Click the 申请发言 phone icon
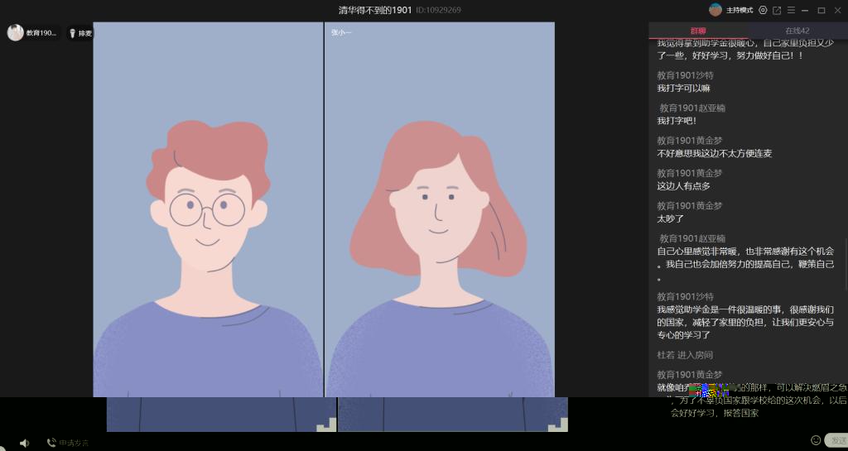This screenshot has height=451, width=848. pyautogui.click(x=51, y=443)
